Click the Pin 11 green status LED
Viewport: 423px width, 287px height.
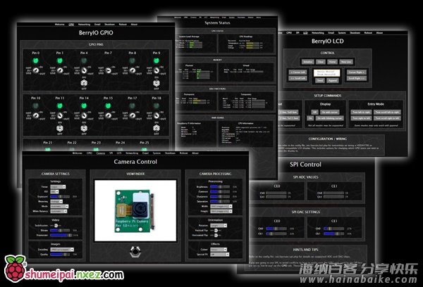[x=60, y=106]
